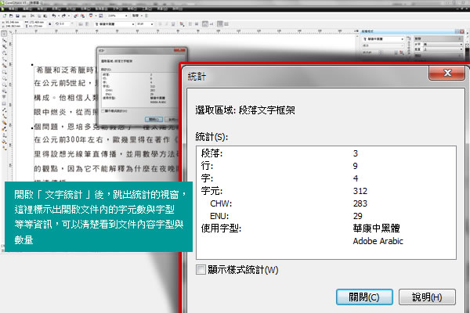Open the docker font name dropdown
This screenshot has width=470, height=313.
click(403, 39)
